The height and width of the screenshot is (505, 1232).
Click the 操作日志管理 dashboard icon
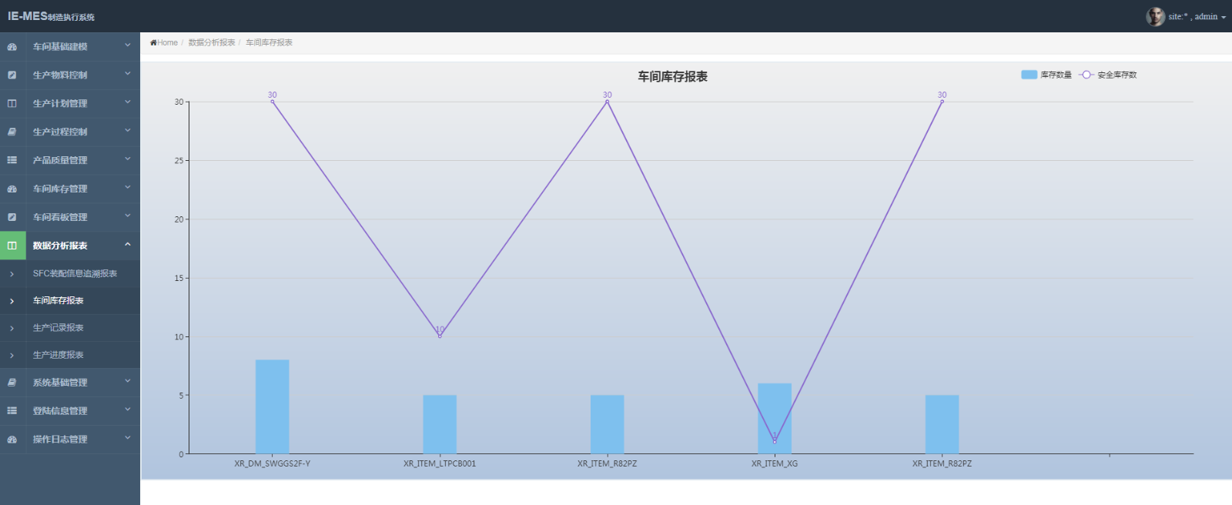[x=12, y=440]
